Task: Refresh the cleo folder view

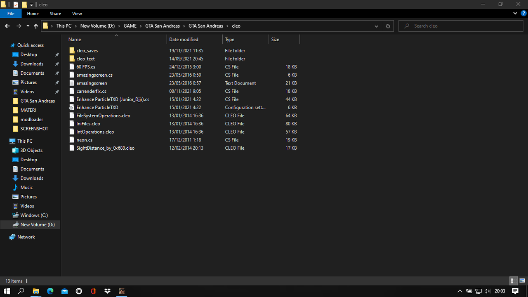Action: pos(388,26)
